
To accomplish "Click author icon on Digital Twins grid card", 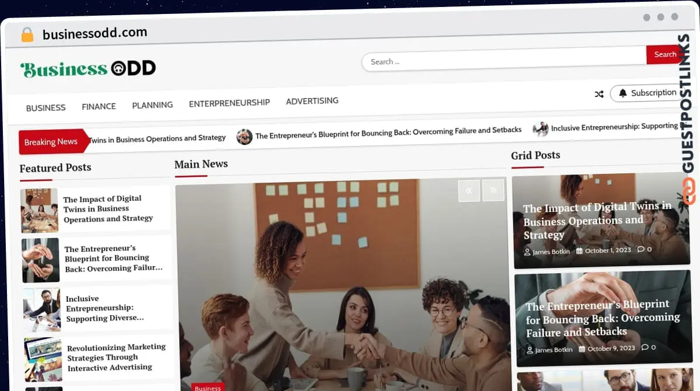I will (x=527, y=253).
